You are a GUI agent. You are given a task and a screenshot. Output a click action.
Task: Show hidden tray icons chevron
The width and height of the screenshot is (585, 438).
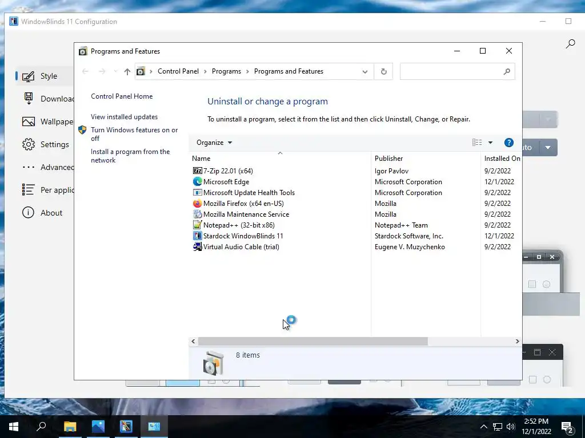[483, 427]
